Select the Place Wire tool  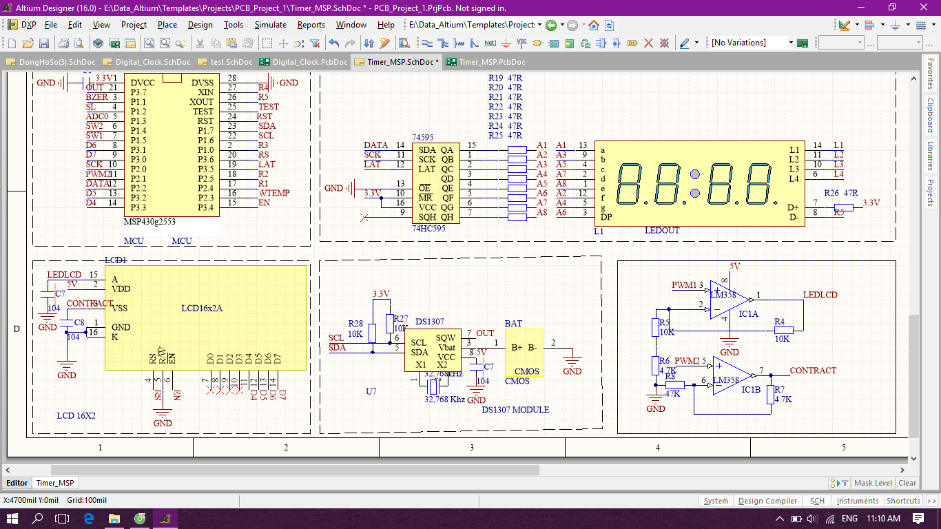click(427, 43)
